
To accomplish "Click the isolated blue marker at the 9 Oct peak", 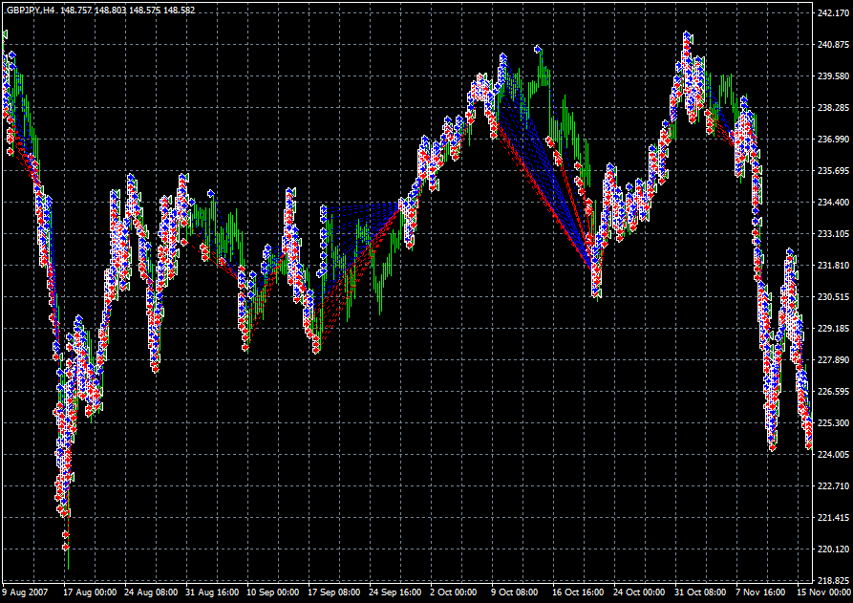I will click(538, 48).
